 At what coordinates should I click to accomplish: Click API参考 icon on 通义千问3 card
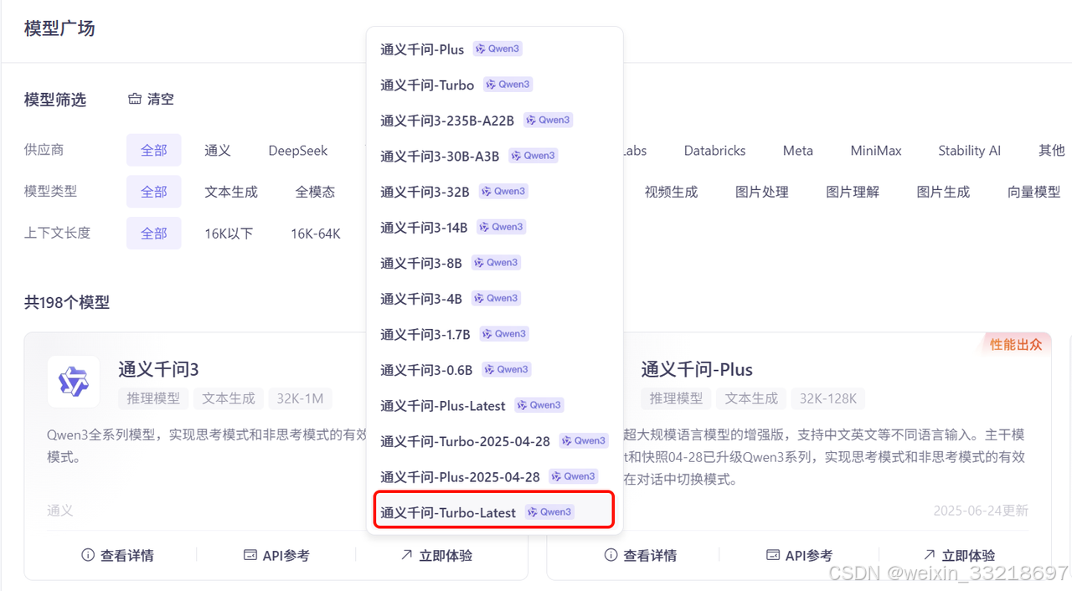point(250,555)
